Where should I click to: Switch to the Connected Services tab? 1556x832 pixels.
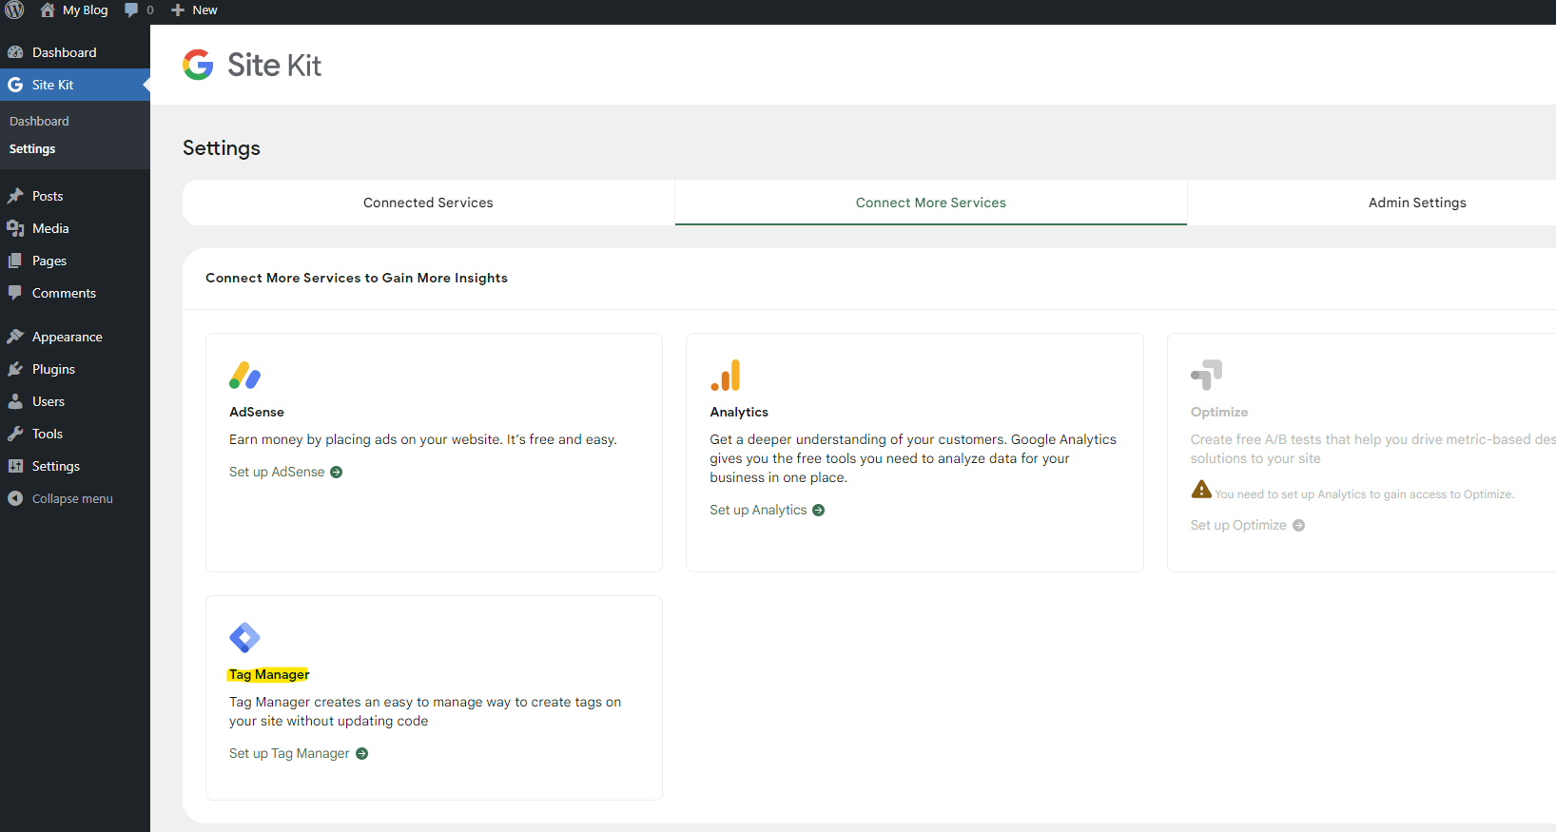point(428,203)
